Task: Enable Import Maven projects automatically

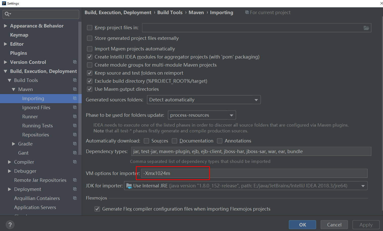Action: pos(90,49)
